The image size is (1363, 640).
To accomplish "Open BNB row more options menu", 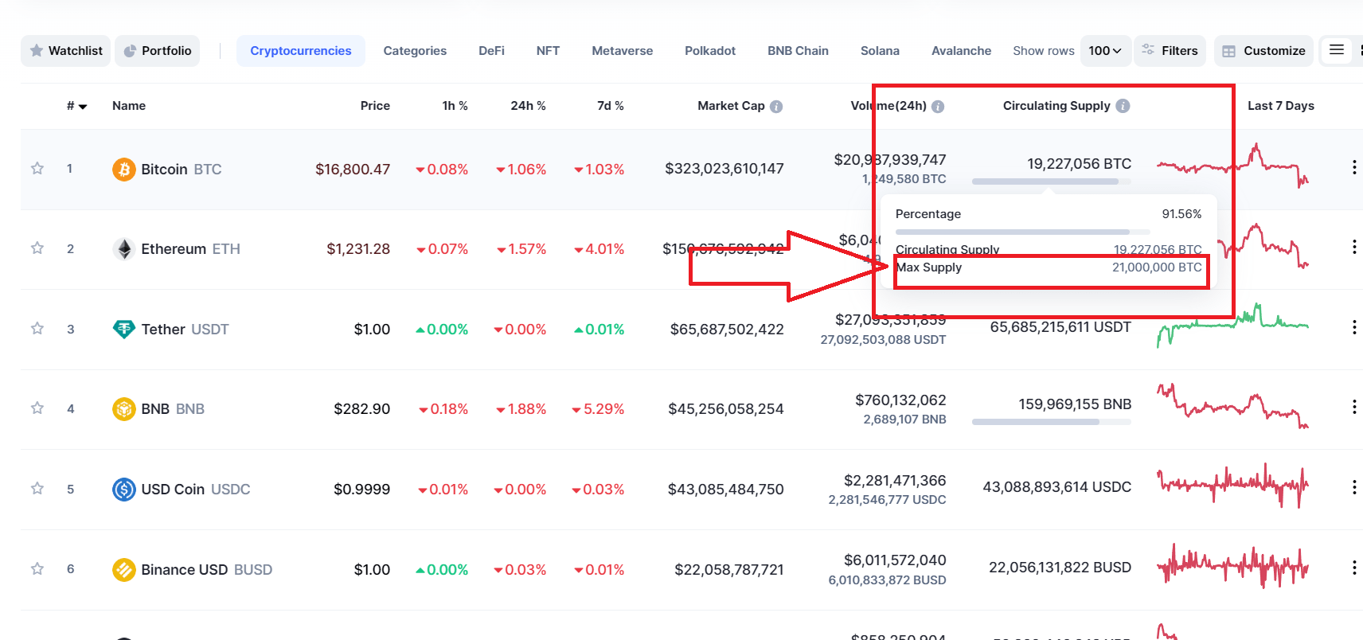I will point(1354,407).
